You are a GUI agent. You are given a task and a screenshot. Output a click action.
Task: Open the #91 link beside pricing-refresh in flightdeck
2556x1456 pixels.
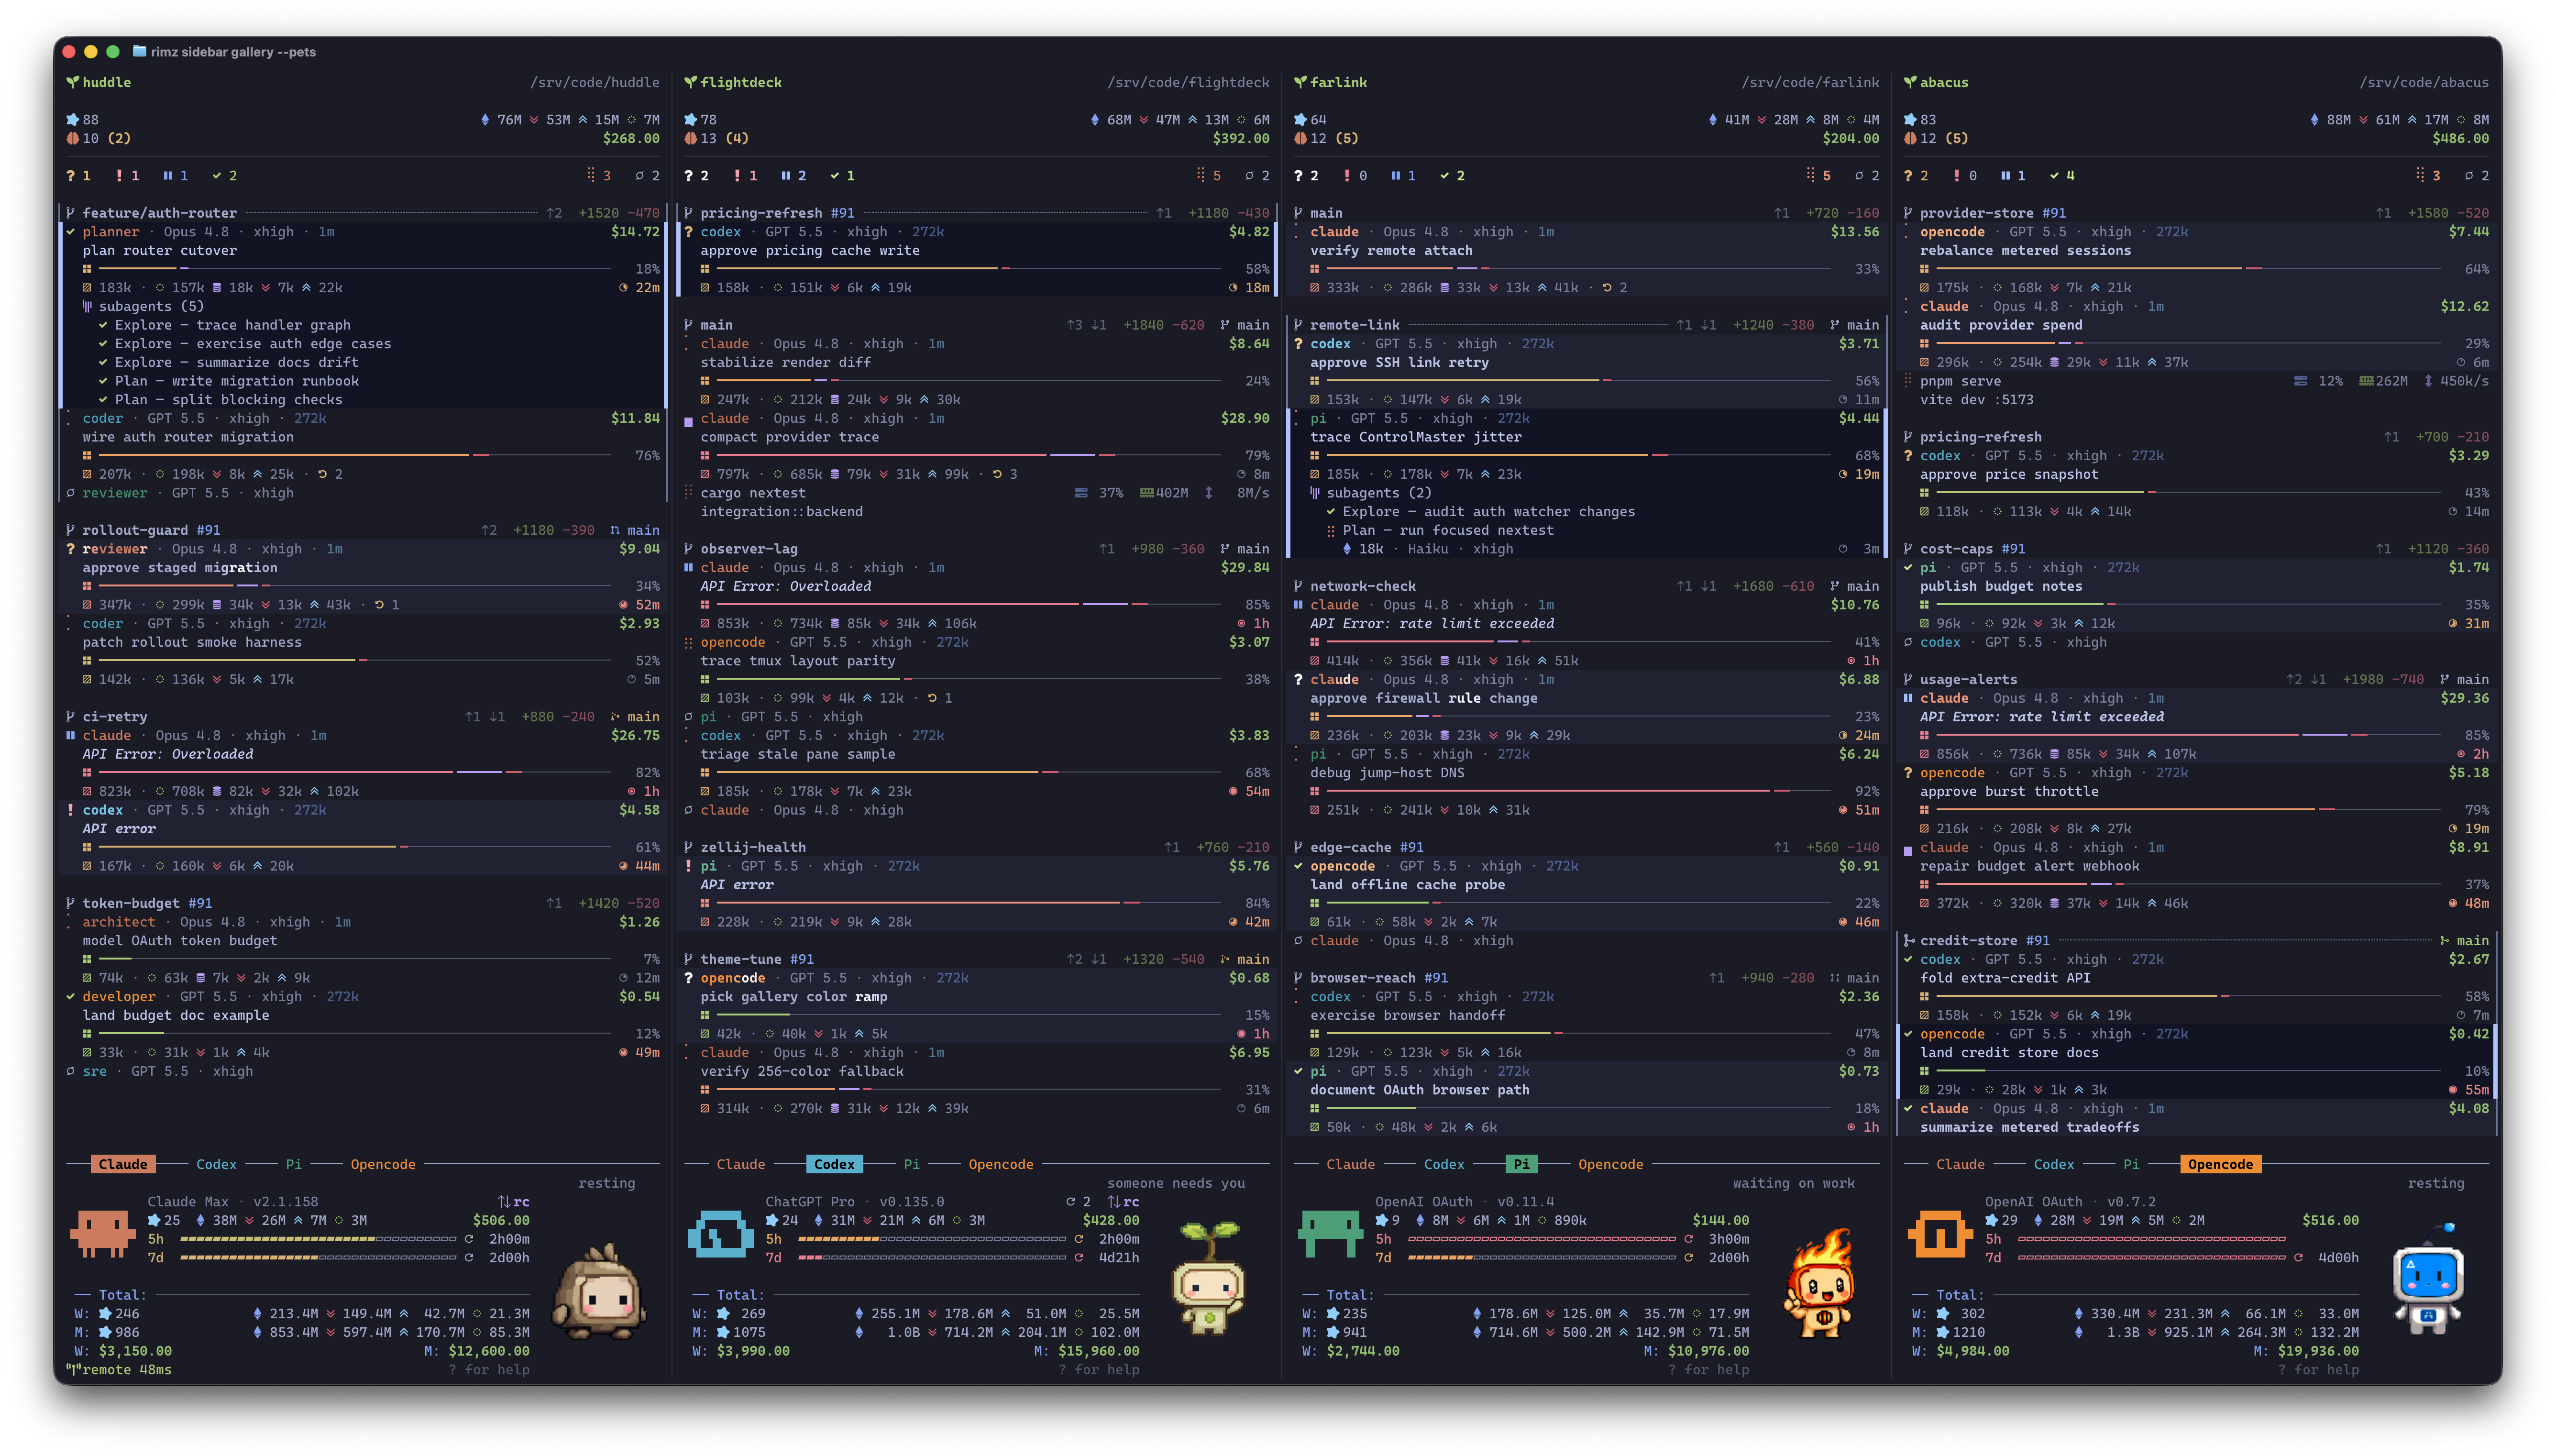pyautogui.click(x=843, y=213)
